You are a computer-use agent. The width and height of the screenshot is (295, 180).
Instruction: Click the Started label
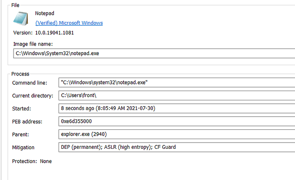[x=21, y=109]
